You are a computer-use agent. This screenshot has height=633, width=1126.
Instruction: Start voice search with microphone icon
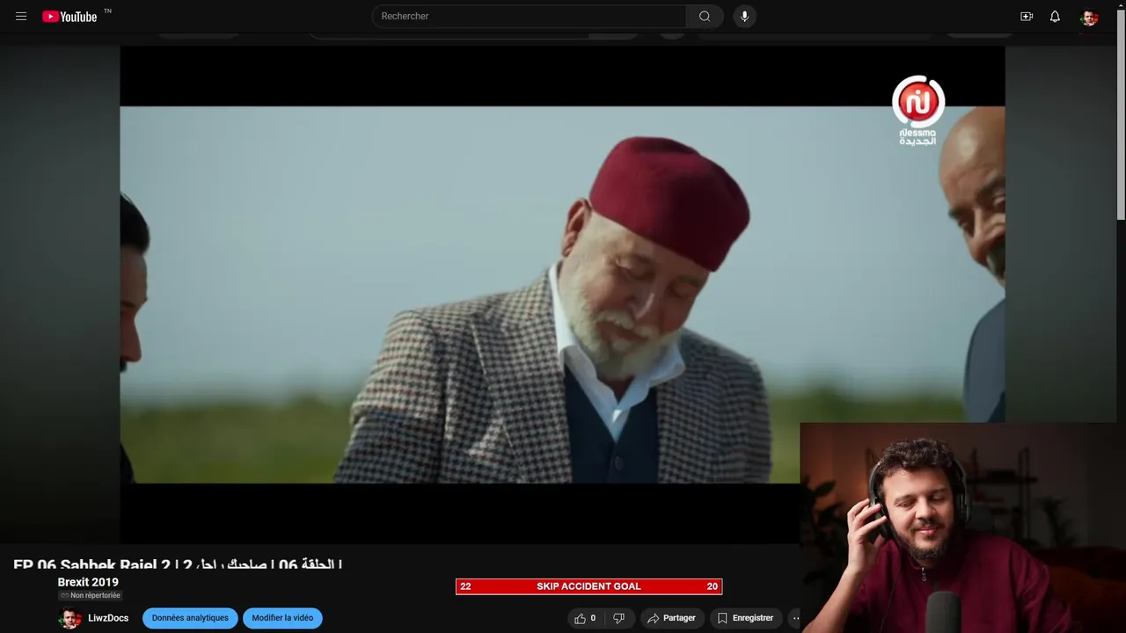(x=744, y=16)
